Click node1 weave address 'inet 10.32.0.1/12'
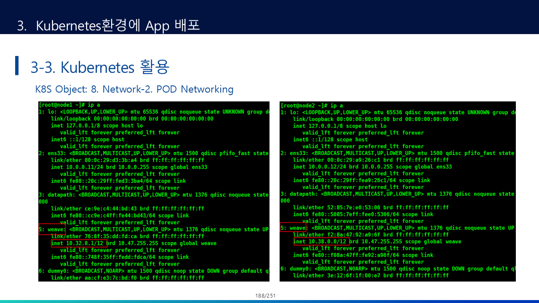The height and width of the screenshot is (303, 539). tap(77, 243)
